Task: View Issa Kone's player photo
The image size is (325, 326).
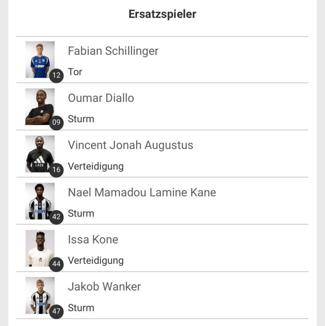Action: point(40,248)
